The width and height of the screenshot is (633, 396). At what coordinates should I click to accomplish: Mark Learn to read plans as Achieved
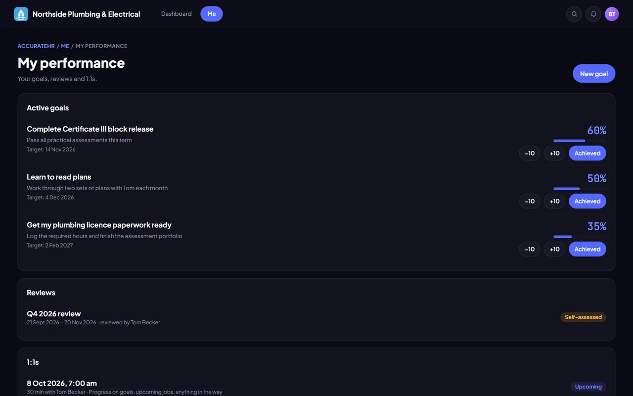point(588,201)
